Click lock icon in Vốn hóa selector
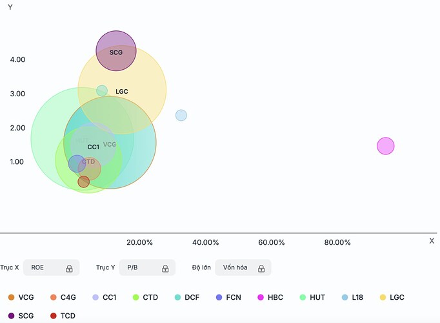The image size is (440, 323). point(261,268)
